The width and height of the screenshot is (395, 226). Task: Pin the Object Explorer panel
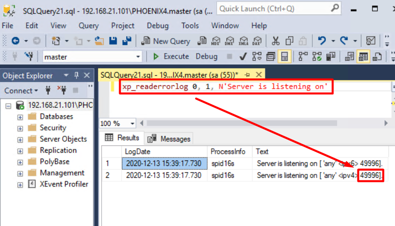(77, 76)
